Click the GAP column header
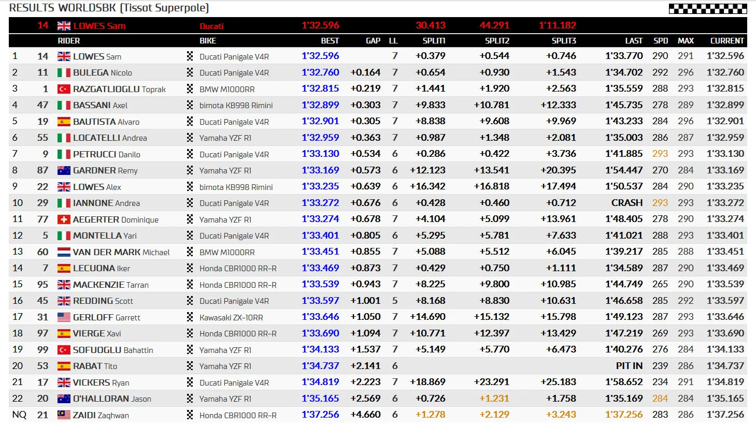The width and height of the screenshot is (756, 427). pyautogui.click(x=373, y=41)
